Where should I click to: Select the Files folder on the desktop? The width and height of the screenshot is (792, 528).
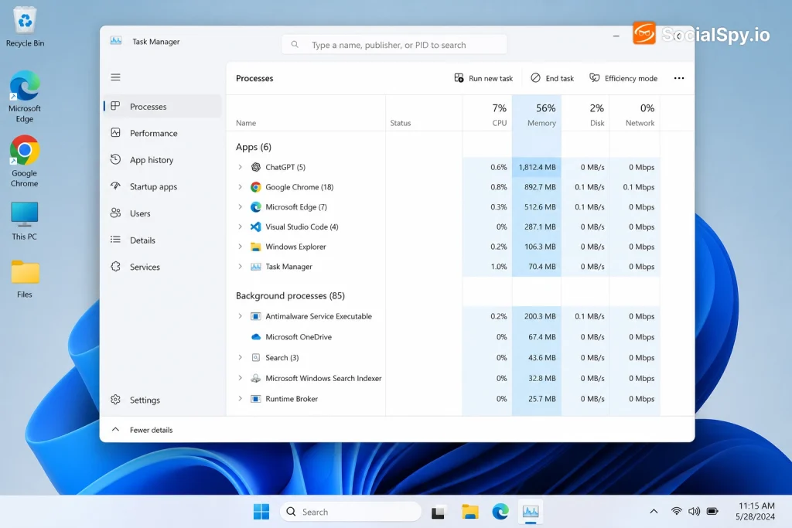(24, 279)
